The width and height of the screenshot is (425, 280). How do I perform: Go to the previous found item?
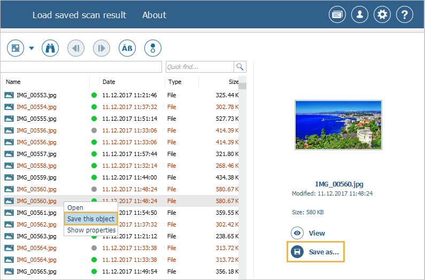(x=76, y=48)
